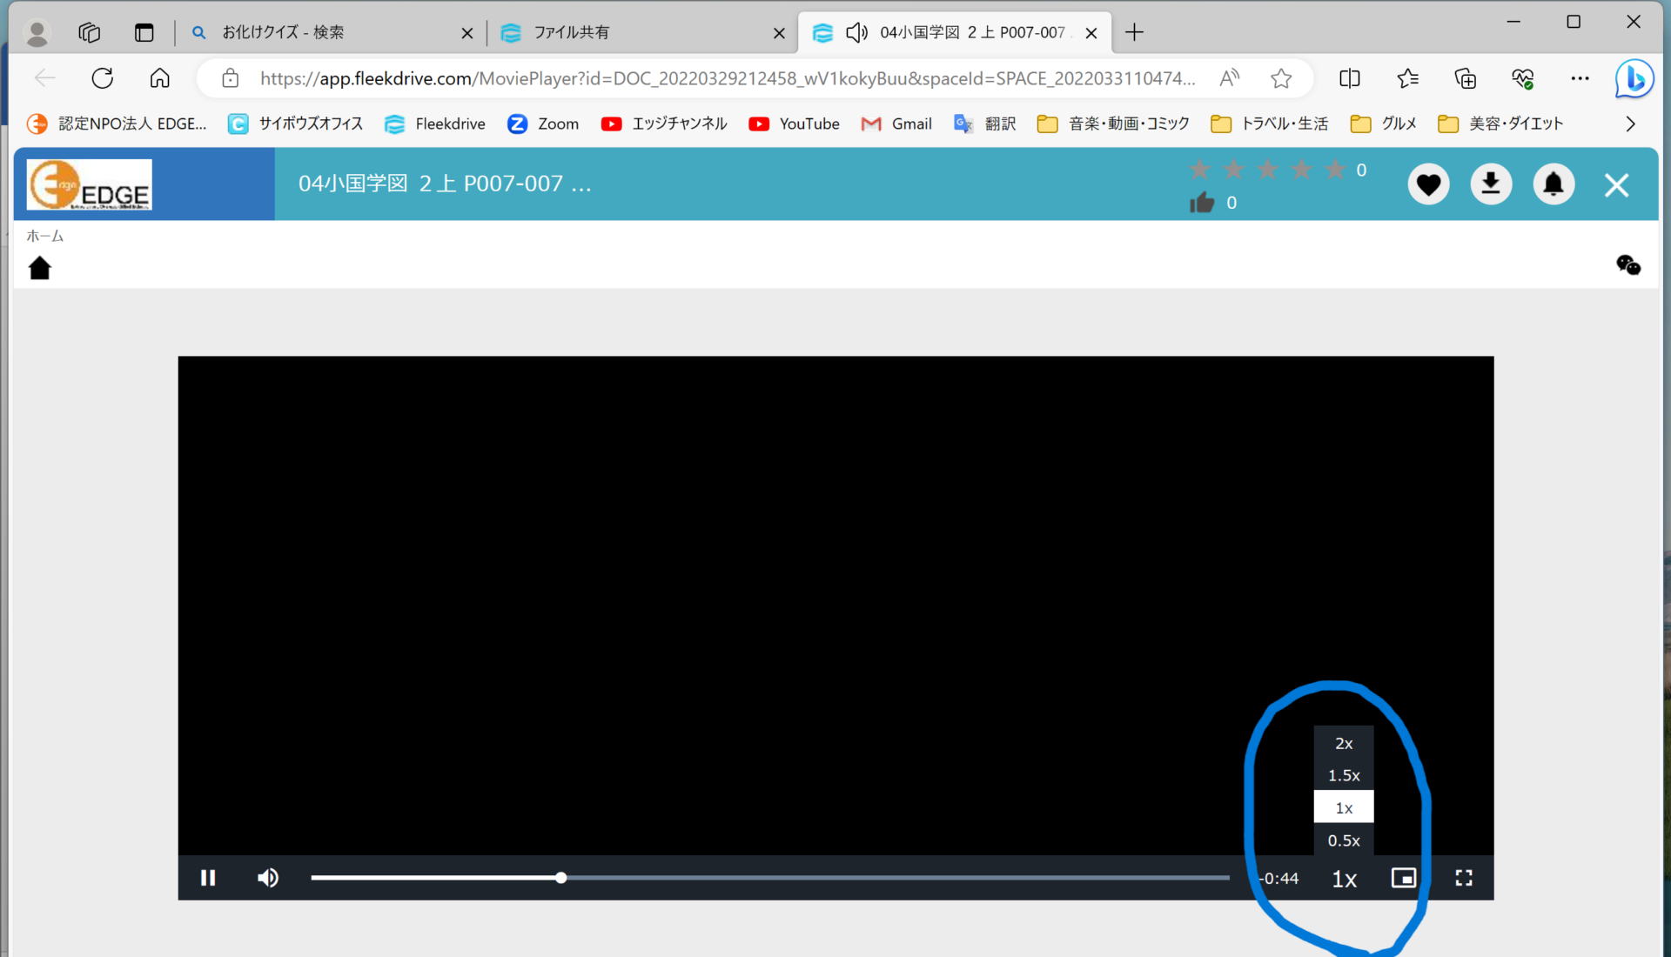Download the video file
Screen dimensions: 1671x957
pos(1491,184)
